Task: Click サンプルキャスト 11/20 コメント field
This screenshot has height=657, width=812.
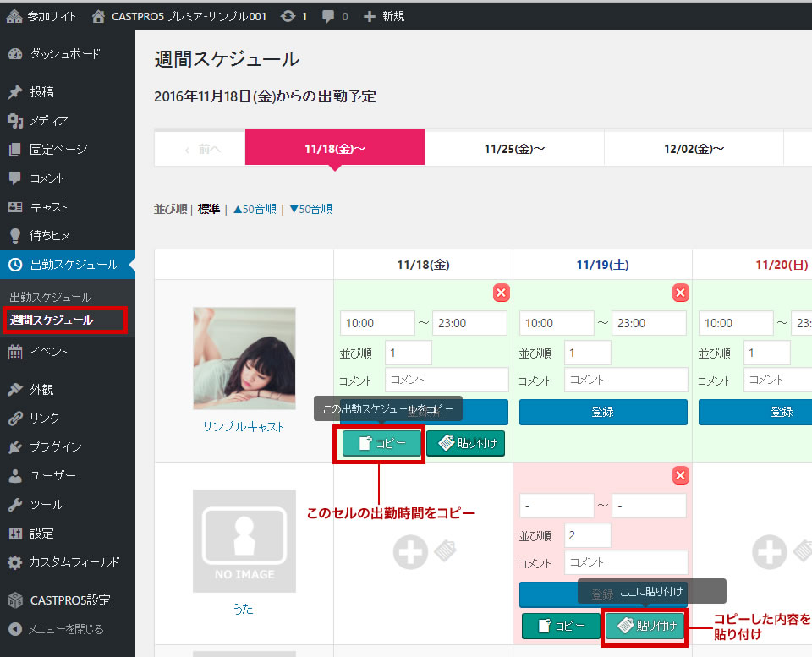Action: (778, 380)
